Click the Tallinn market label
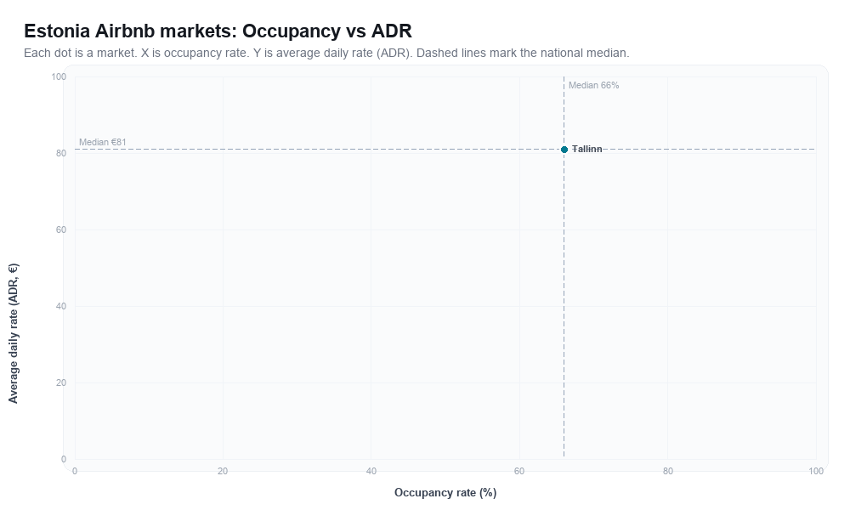Screen dimensions: 850x510 (587, 149)
